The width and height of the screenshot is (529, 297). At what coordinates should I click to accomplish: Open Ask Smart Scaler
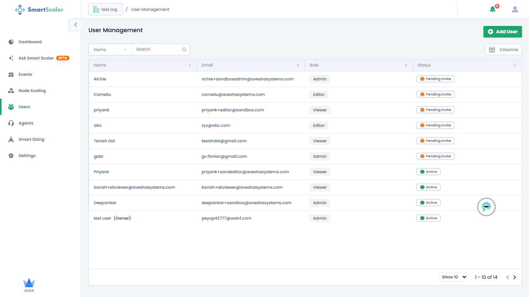(x=36, y=58)
